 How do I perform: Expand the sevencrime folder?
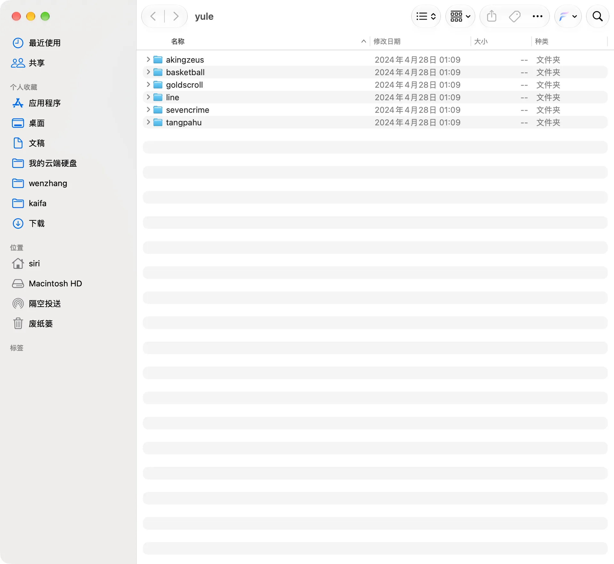(148, 109)
